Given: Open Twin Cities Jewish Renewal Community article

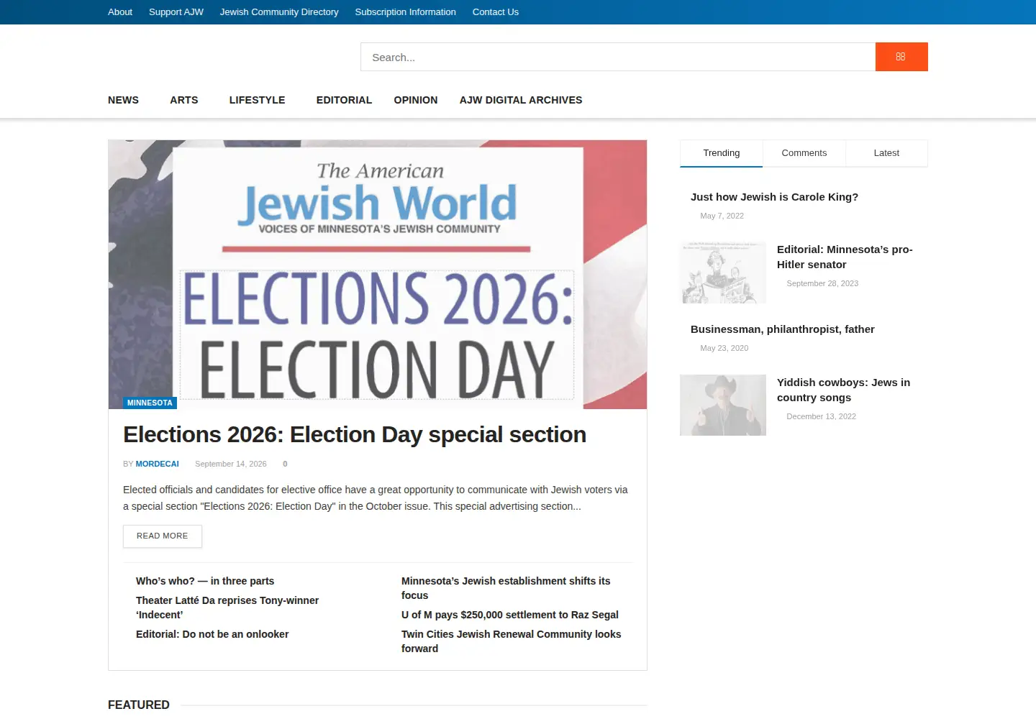Looking at the screenshot, I should point(512,641).
